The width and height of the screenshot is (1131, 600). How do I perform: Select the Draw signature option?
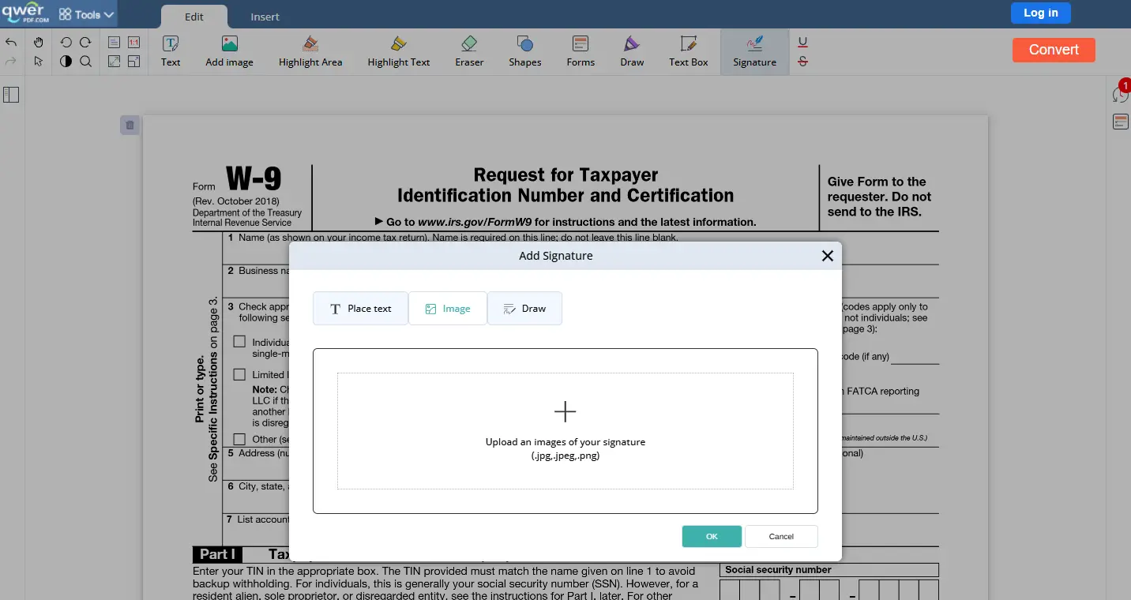point(524,309)
